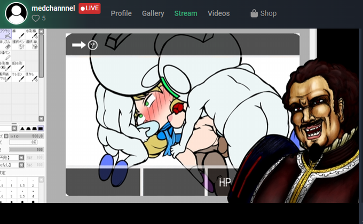
Task: Select the 筆 brush tool
Action: coord(18,34)
